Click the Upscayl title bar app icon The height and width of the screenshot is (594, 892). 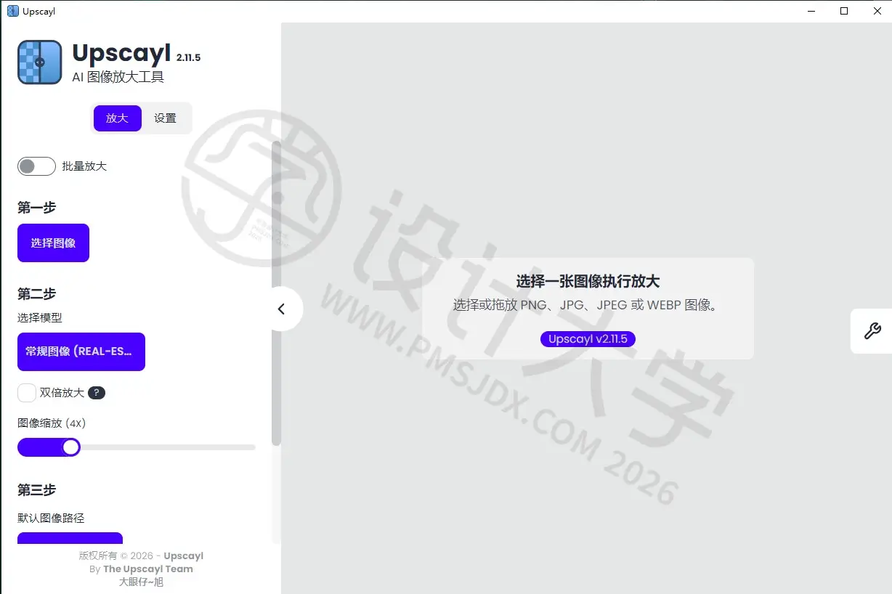pyautogui.click(x=12, y=12)
